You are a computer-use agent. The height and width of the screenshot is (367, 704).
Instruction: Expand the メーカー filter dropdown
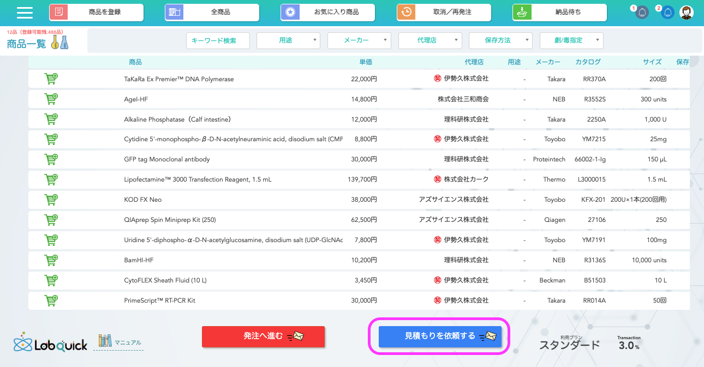click(x=359, y=40)
